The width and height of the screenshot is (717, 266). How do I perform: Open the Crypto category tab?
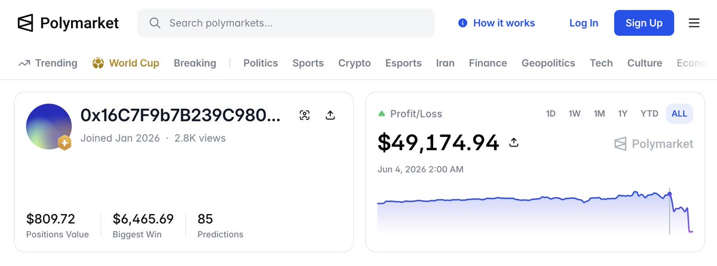[x=354, y=63]
